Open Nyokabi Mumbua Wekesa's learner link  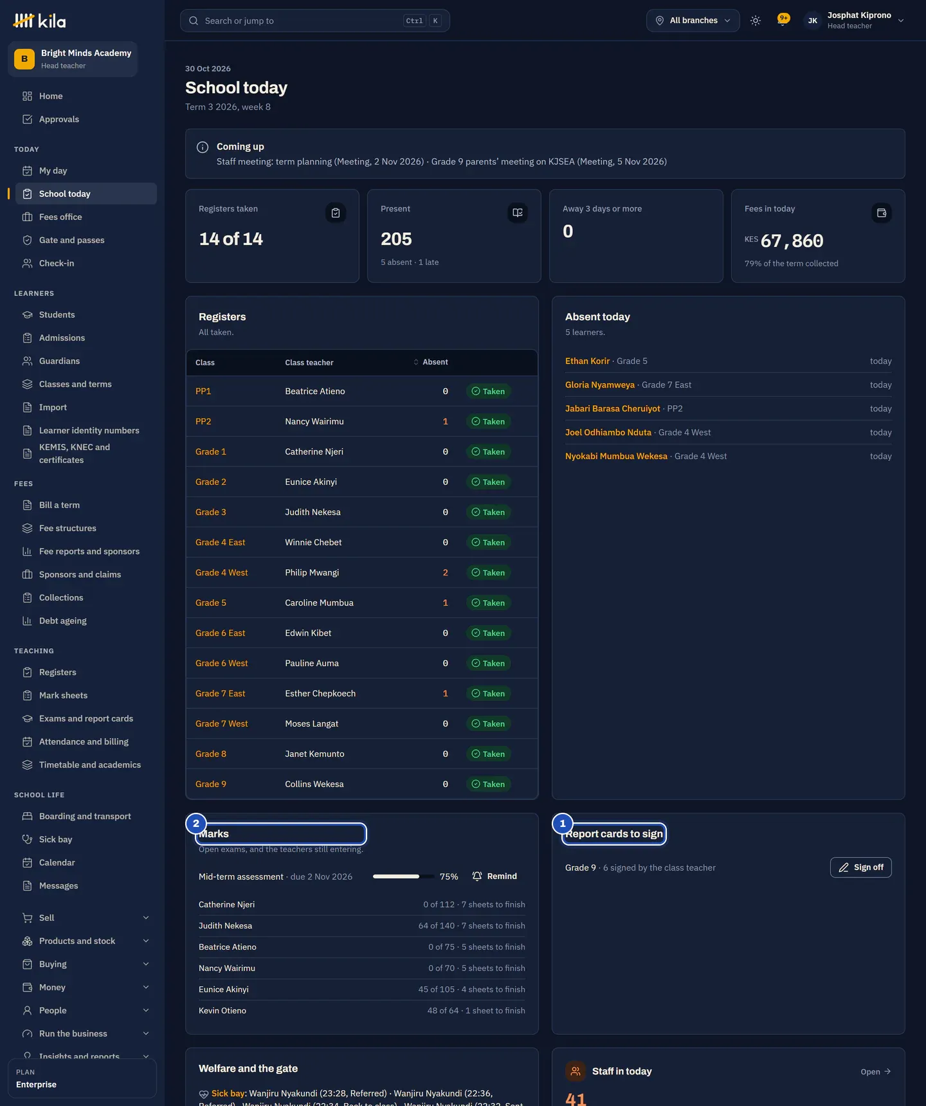616,457
